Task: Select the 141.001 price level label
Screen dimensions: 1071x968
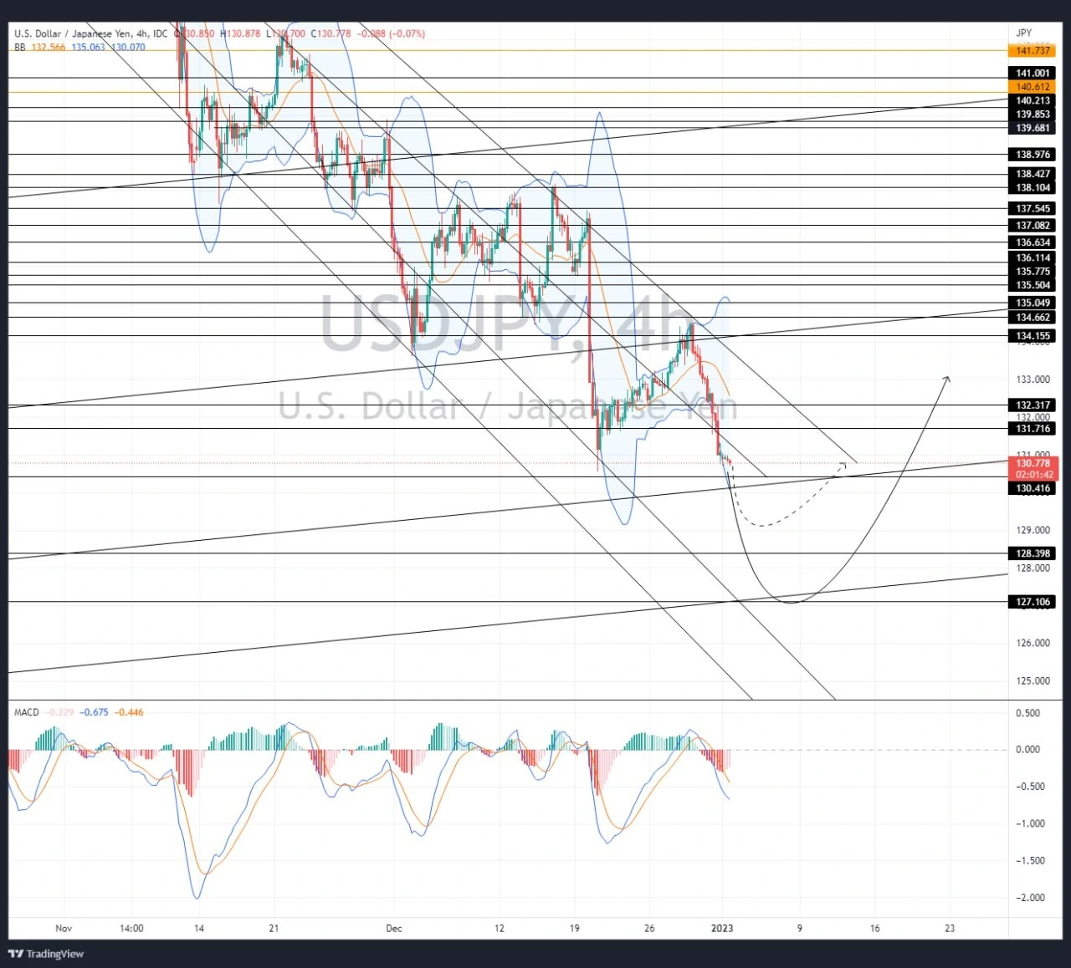Action: pos(1033,74)
